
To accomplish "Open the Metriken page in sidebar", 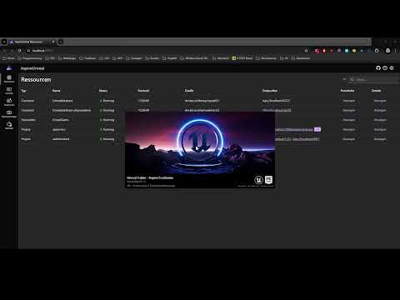I will pos(9,126).
